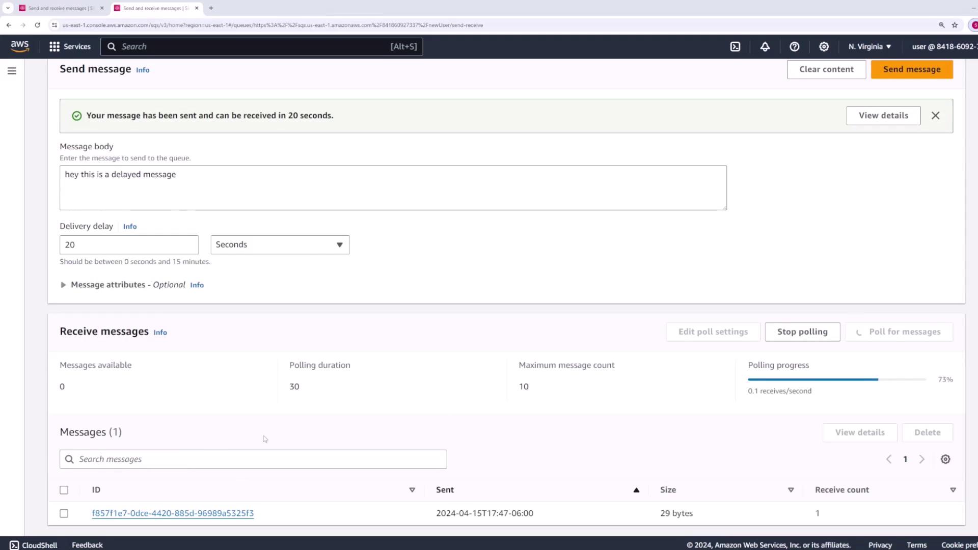Open the hamburger side navigation menu
Viewport: 978px width, 550px height.
[x=12, y=71]
